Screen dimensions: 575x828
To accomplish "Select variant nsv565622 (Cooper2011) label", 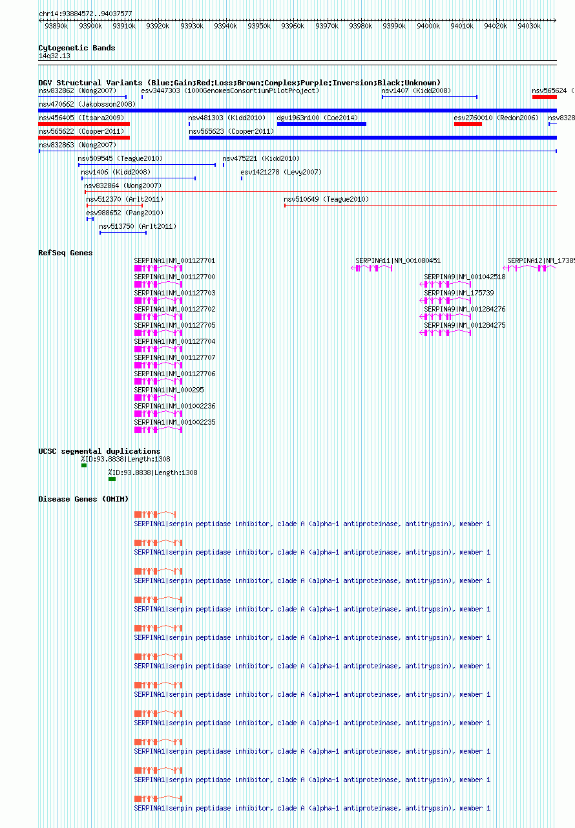I will coord(81,132).
